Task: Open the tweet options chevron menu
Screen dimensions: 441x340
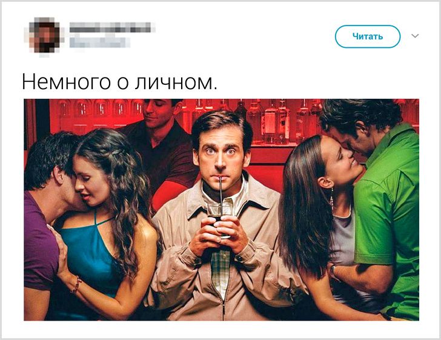Action: (415, 36)
